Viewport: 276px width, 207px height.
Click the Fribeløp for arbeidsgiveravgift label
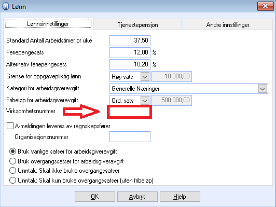(42, 100)
